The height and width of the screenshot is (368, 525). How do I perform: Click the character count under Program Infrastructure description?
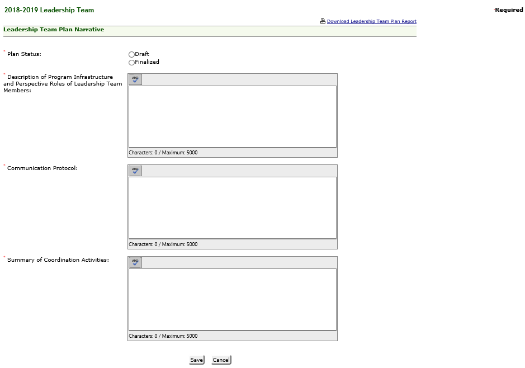[x=163, y=153]
